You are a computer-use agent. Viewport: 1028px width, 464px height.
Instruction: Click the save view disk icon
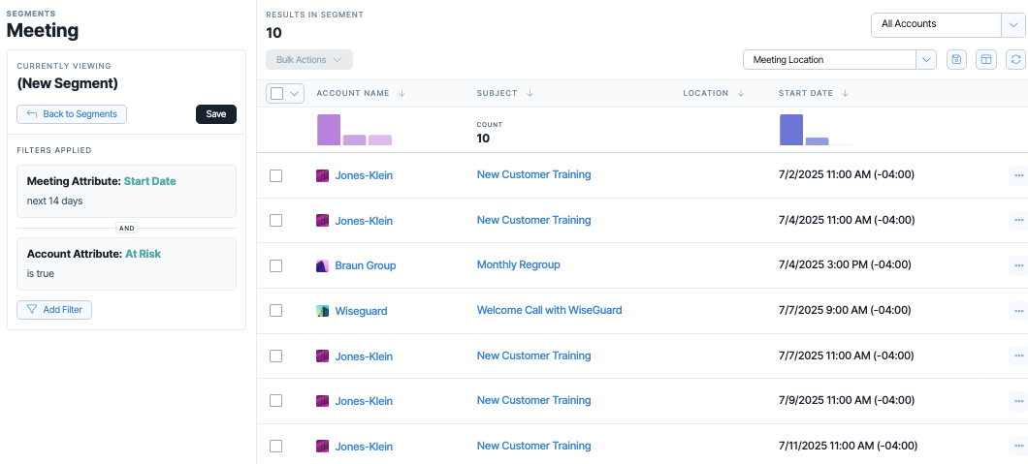pyautogui.click(x=956, y=59)
